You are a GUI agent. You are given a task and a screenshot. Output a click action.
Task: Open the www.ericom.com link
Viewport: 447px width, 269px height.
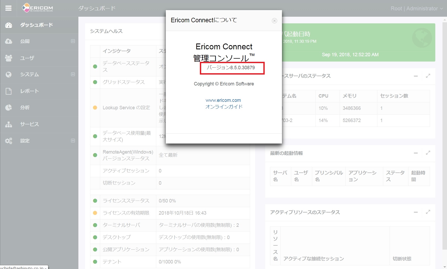click(223, 100)
